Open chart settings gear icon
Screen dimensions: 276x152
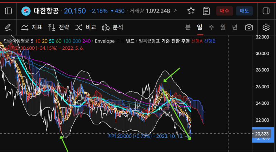click(x=266, y=28)
